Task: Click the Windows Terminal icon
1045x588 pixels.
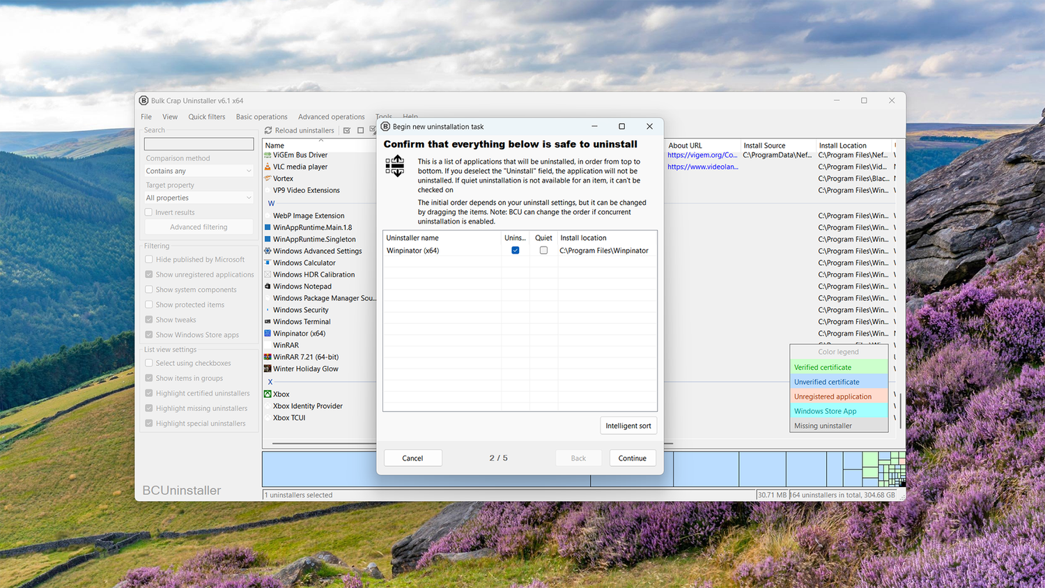Action: [x=268, y=322]
